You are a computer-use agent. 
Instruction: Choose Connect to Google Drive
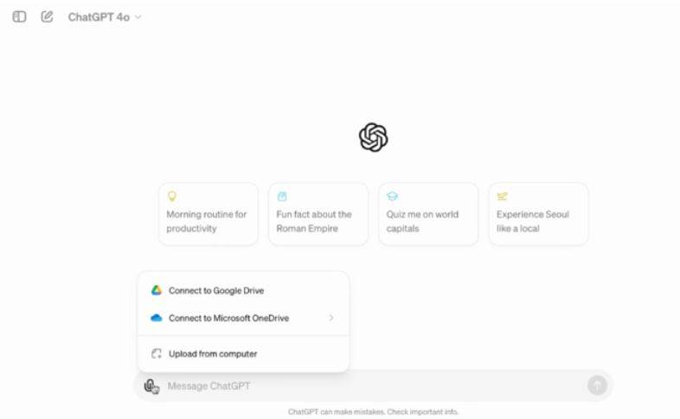[x=216, y=290]
